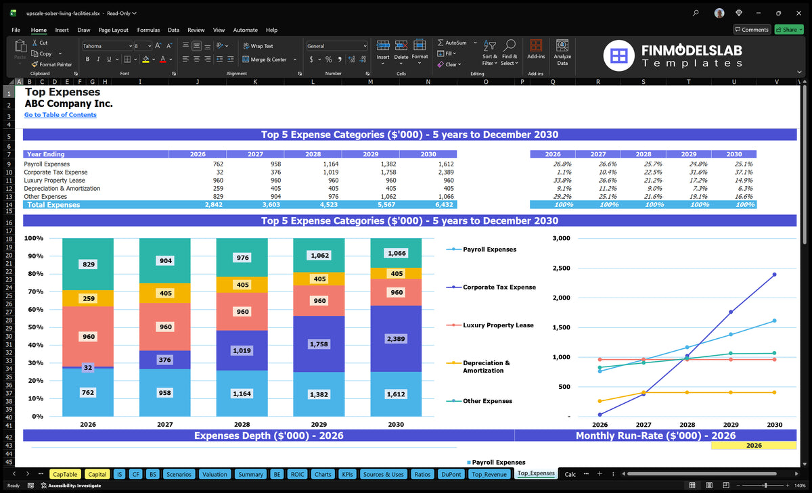Click the Delete cells icon
The width and height of the screenshot is (812, 493).
click(x=401, y=45)
